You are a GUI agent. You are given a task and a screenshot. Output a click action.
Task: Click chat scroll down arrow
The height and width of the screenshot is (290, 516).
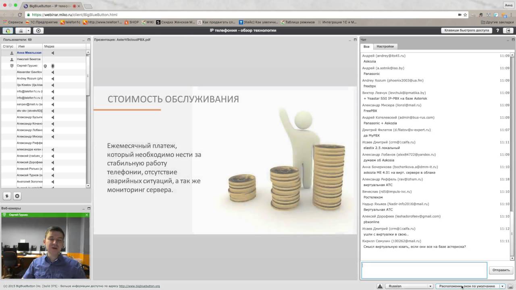click(512, 258)
